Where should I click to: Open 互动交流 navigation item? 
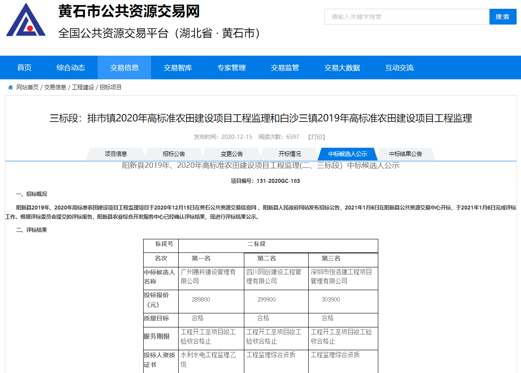tap(399, 67)
